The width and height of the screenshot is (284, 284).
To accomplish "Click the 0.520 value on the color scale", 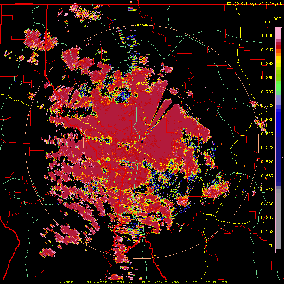I will tap(267, 162).
